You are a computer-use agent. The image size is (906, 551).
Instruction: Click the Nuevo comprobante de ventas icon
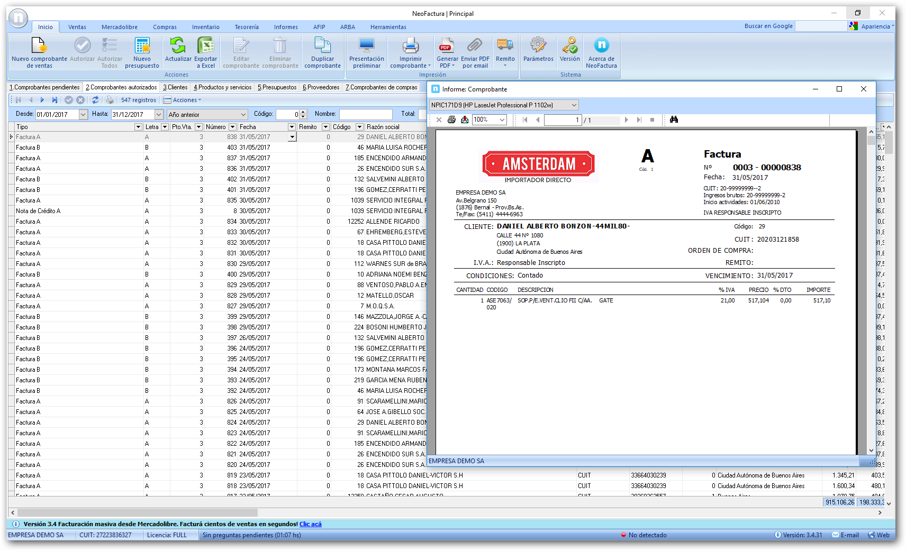[39, 51]
